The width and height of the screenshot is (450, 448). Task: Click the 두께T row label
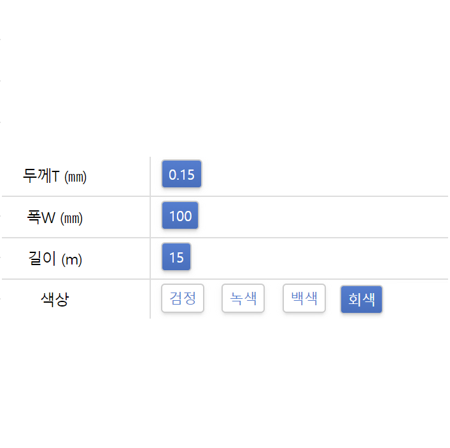coord(41,176)
